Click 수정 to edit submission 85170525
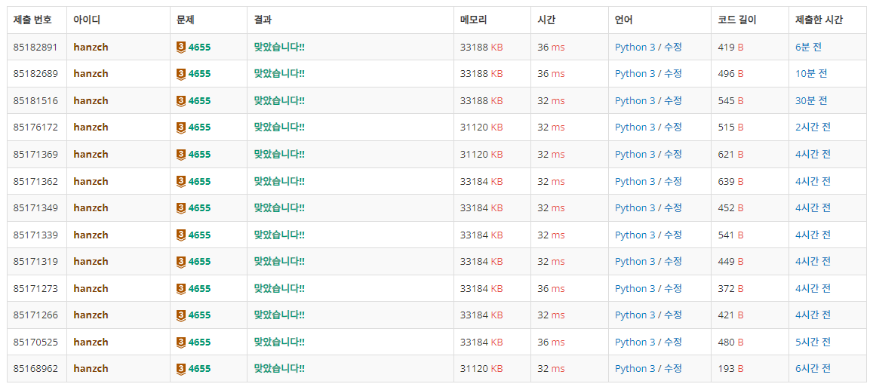 point(673,342)
